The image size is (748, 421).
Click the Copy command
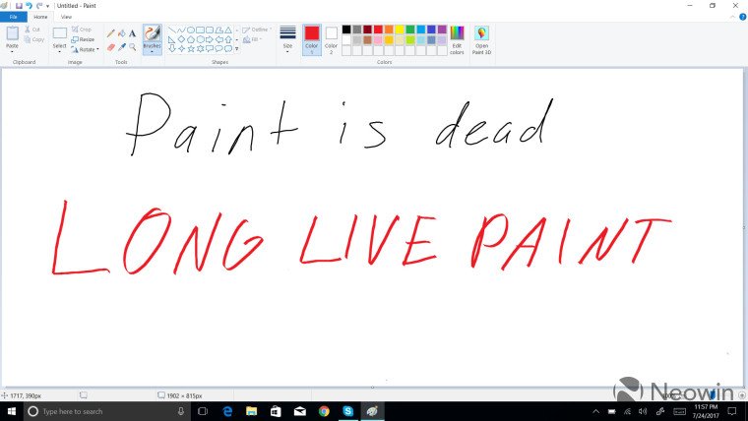click(x=33, y=39)
